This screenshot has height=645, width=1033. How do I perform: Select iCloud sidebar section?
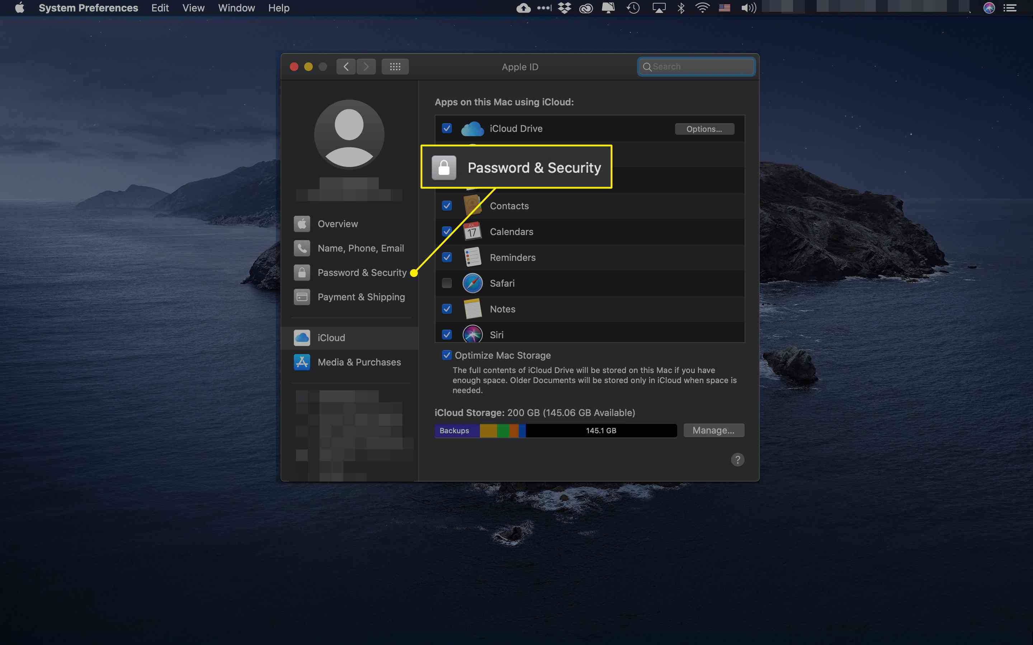pos(355,337)
